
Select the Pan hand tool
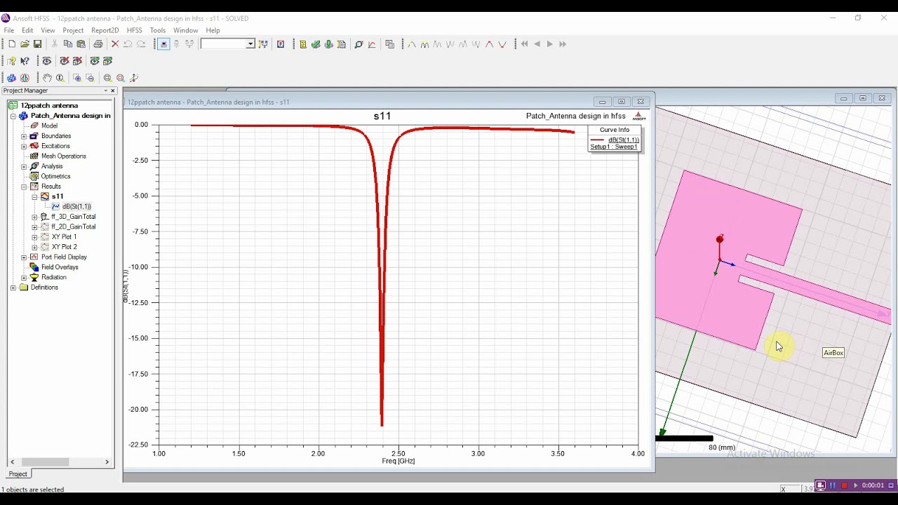click(47, 78)
